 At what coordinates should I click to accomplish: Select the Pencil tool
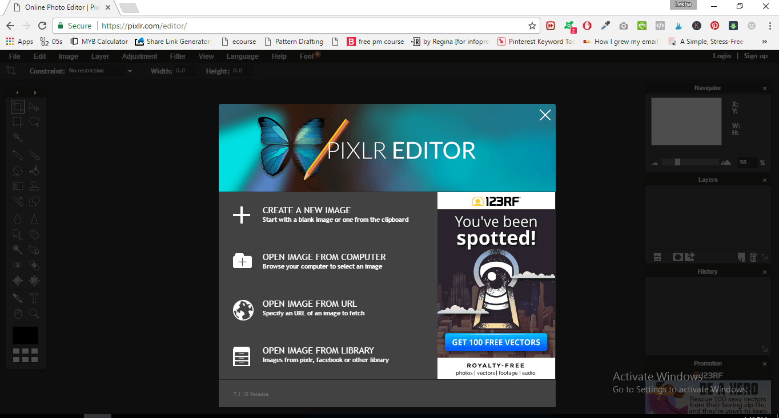(18, 155)
